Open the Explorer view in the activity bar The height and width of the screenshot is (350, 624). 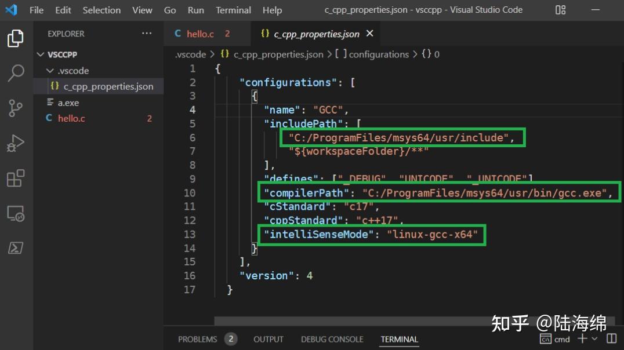[x=15, y=38]
